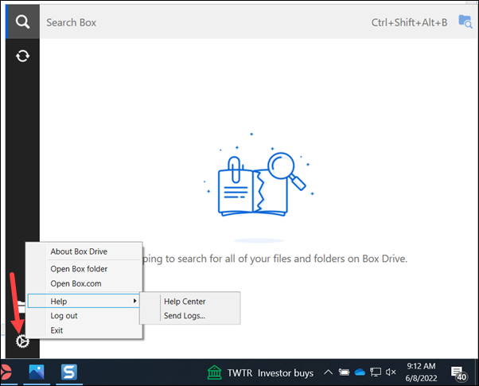The height and width of the screenshot is (386, 479).
Task: Click the battery tray icon
Action: point(344,372)
